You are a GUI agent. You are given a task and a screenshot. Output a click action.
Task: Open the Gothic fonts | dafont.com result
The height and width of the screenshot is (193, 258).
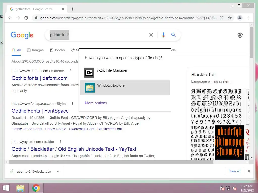point(40,78)
